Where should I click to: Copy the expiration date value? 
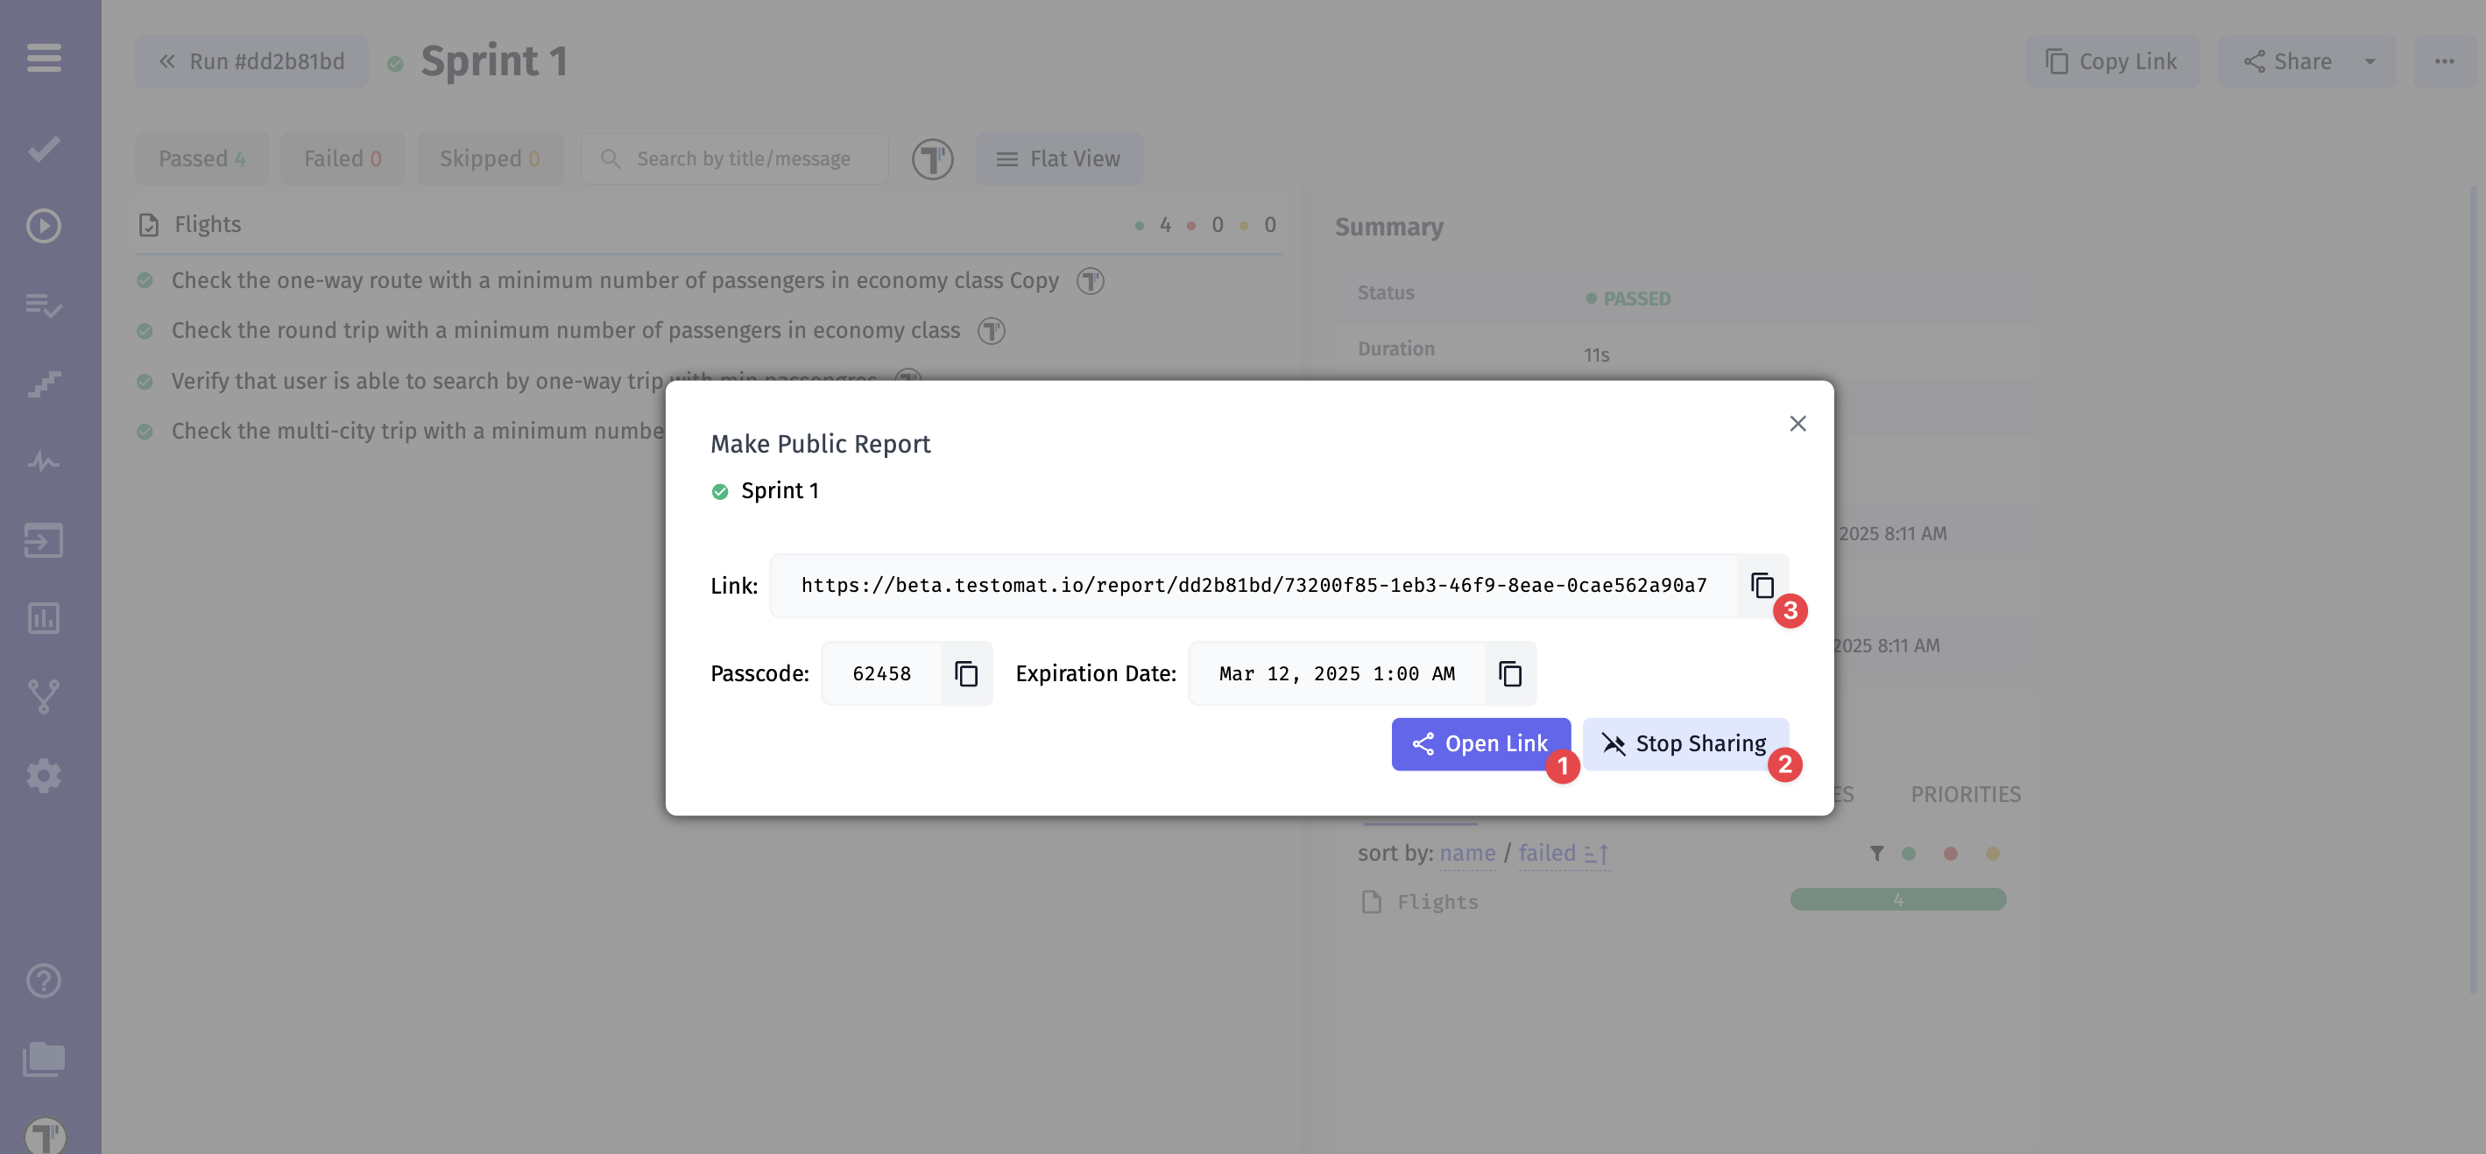(1510, 673)
